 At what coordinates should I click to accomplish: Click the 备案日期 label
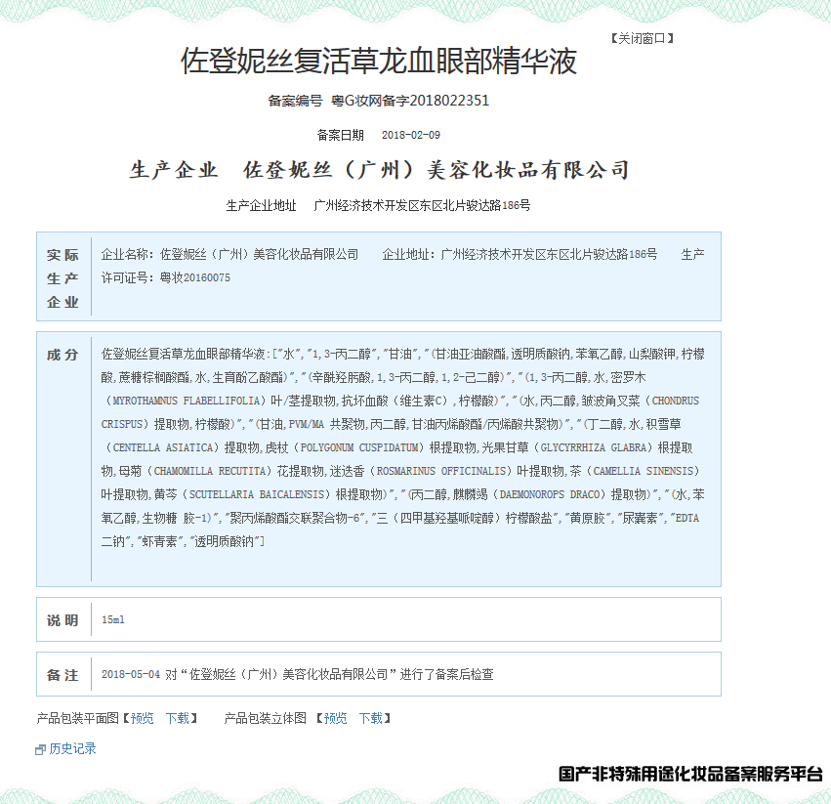coord(340,135)
